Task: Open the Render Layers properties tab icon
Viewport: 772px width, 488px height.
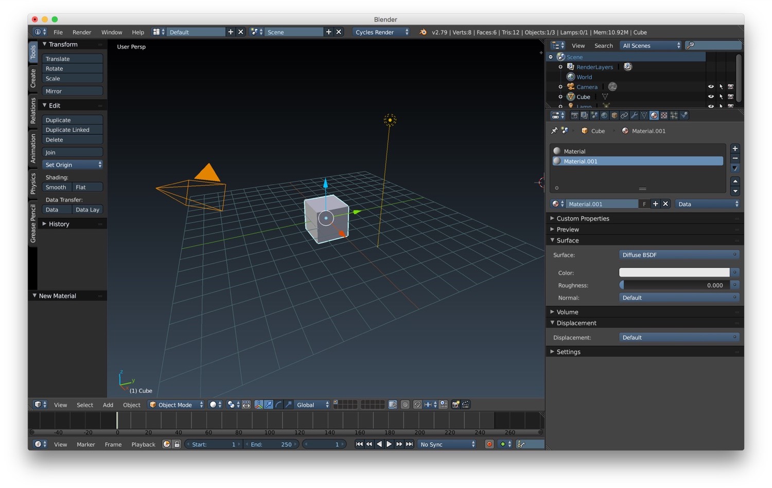Action: point(584,115)
